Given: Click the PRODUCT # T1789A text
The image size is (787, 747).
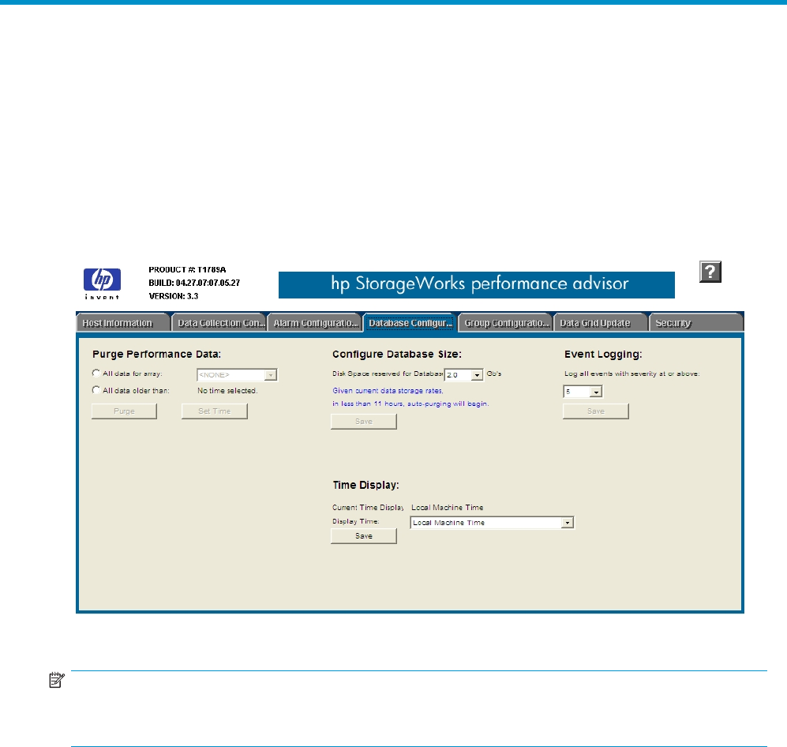Looking at the screenshot, I should (187, 269).
